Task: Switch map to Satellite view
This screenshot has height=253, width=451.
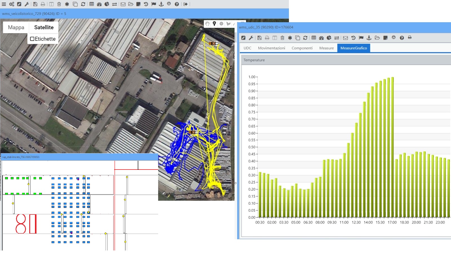Action: click(x=44, y=27)
